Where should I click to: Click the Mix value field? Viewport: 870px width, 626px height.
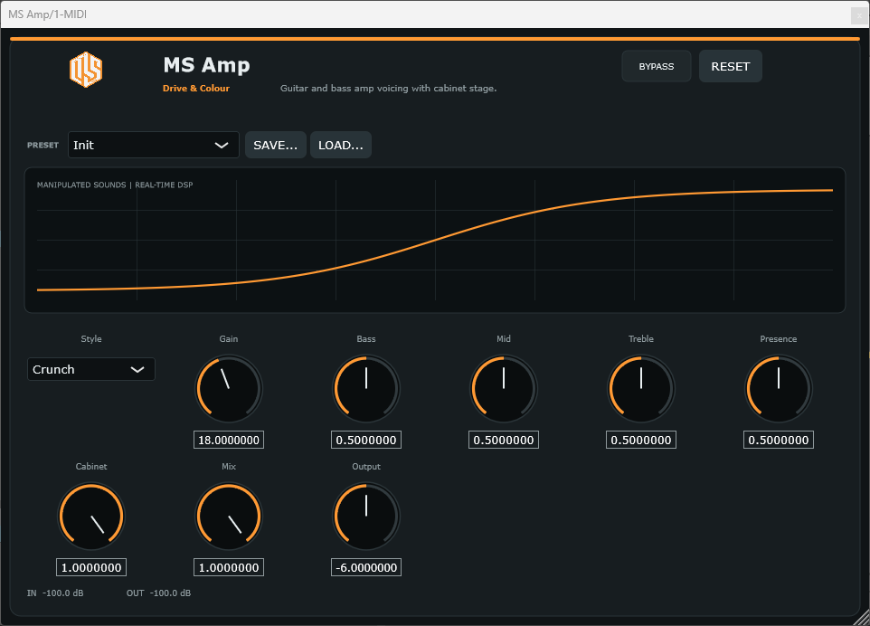click(x=229, y=567)
